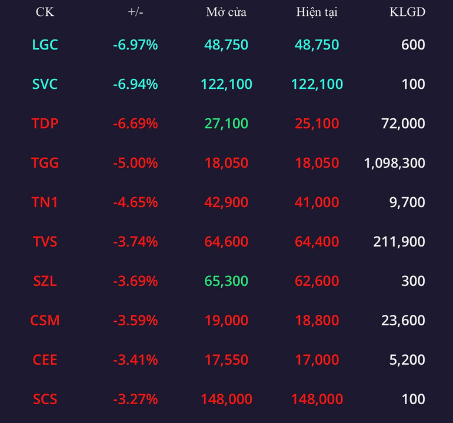Screen dimensions: 453x423
Task: Click the Hiện tại column header
Action: 317,12
